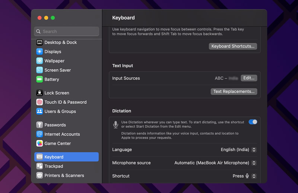Click the Lock Screen padlock icon
This screenshot has width=298, height=193.
point(39,93)
